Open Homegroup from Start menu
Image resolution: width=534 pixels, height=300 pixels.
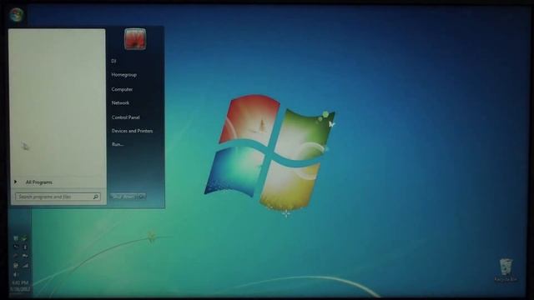point(124,74)
